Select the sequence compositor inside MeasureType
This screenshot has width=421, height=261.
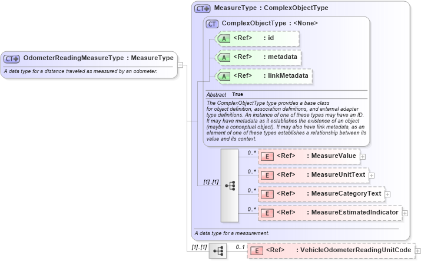point(230,186)
